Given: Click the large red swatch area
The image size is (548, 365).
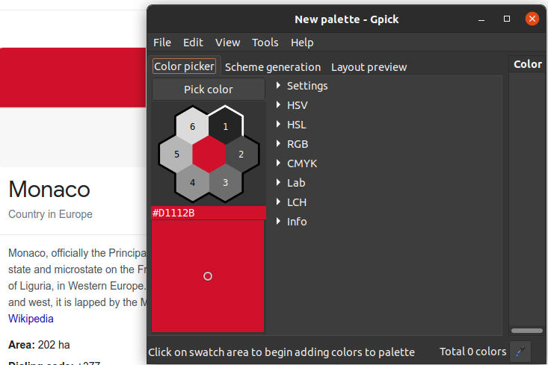Looking at the screenshot, I should tap(208, 276).
